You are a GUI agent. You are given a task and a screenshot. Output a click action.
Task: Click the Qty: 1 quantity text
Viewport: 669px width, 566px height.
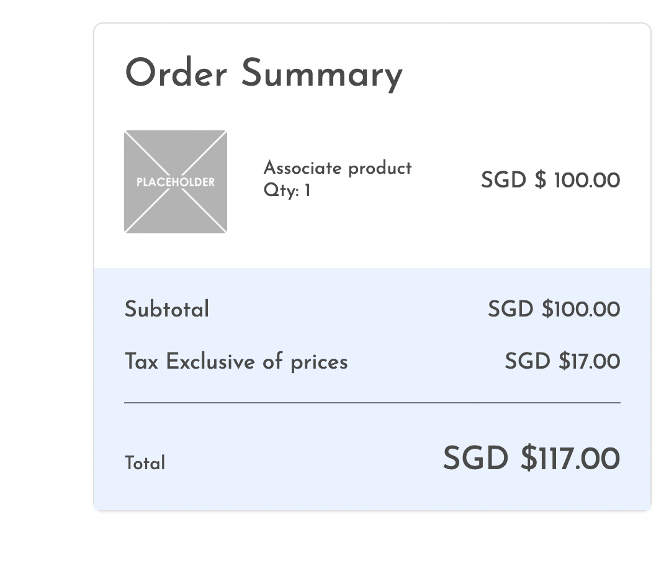click(287, 191)
